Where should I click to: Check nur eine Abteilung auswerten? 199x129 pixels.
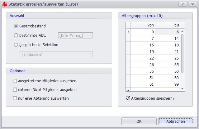tap(15, 98)
